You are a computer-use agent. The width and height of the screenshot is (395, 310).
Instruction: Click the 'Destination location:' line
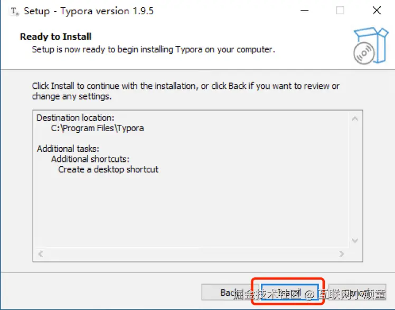[75, 117]
